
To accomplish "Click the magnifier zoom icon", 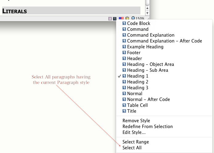I will (x=133, y=19).
